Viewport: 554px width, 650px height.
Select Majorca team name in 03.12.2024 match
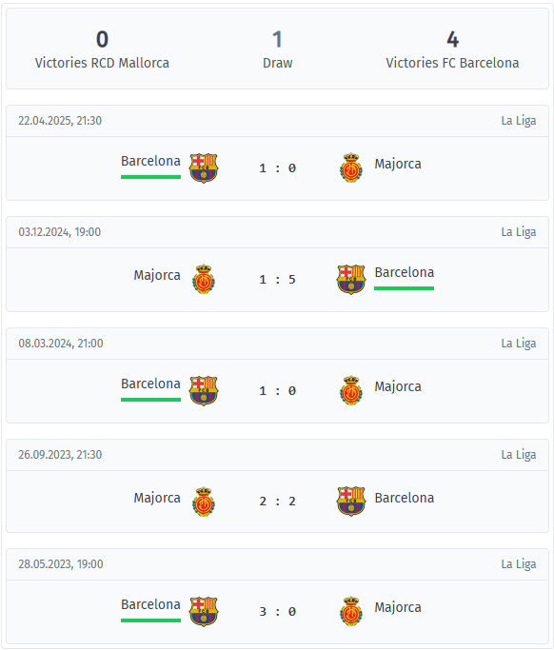[x=157, y=276]
